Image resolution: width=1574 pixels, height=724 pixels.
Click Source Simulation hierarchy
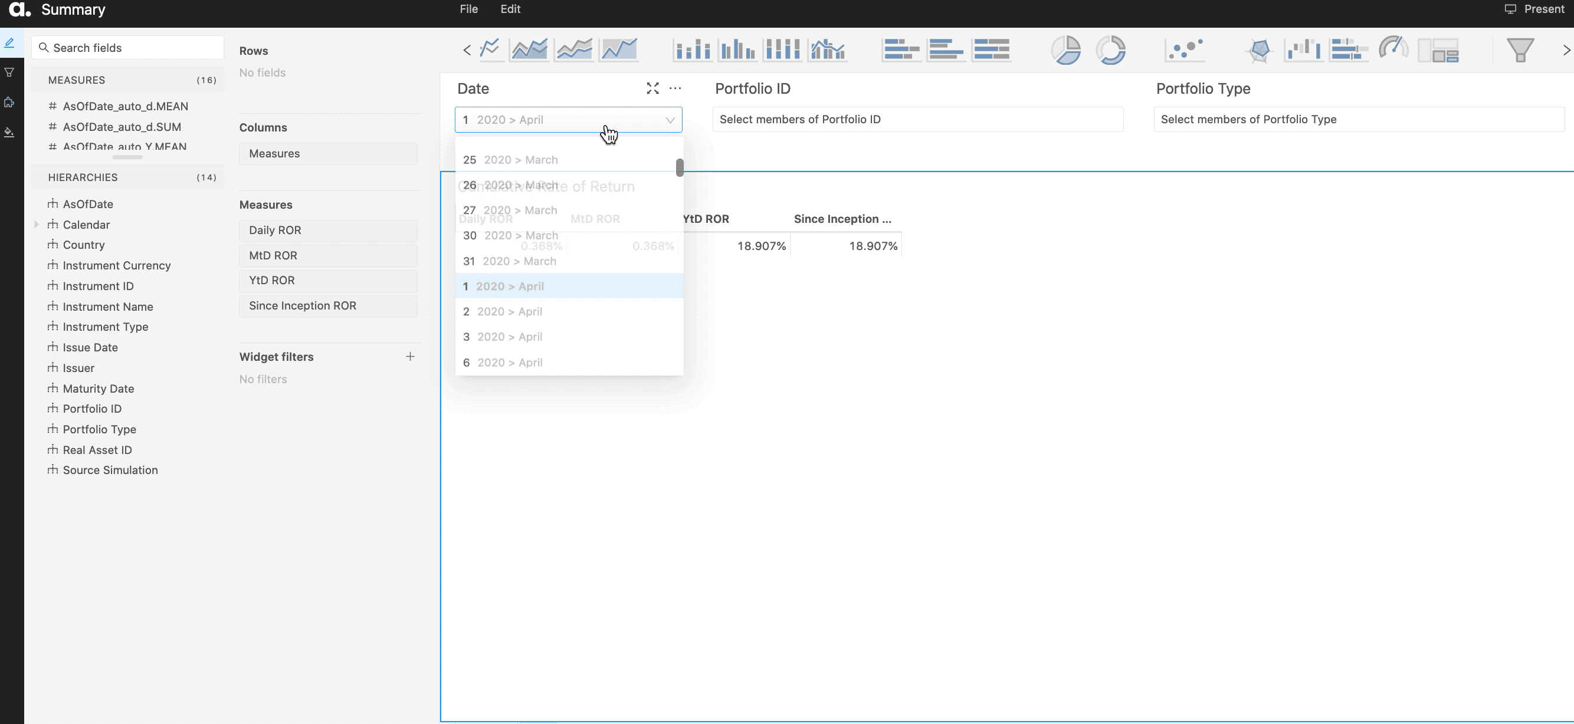pos(110,470)
